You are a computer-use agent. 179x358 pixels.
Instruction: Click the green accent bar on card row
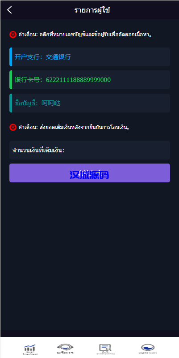click(x=11, y=80)
